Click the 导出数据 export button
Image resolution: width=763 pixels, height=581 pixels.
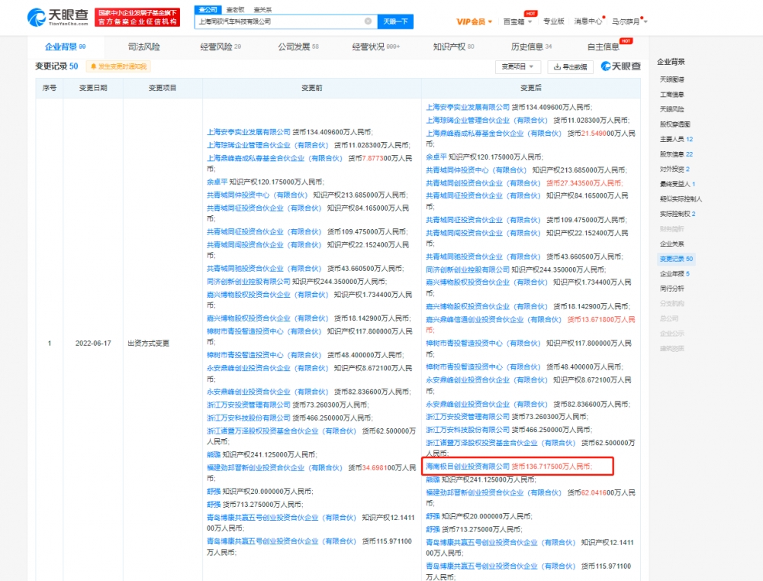pyautogui.click(x=570, y=66)
